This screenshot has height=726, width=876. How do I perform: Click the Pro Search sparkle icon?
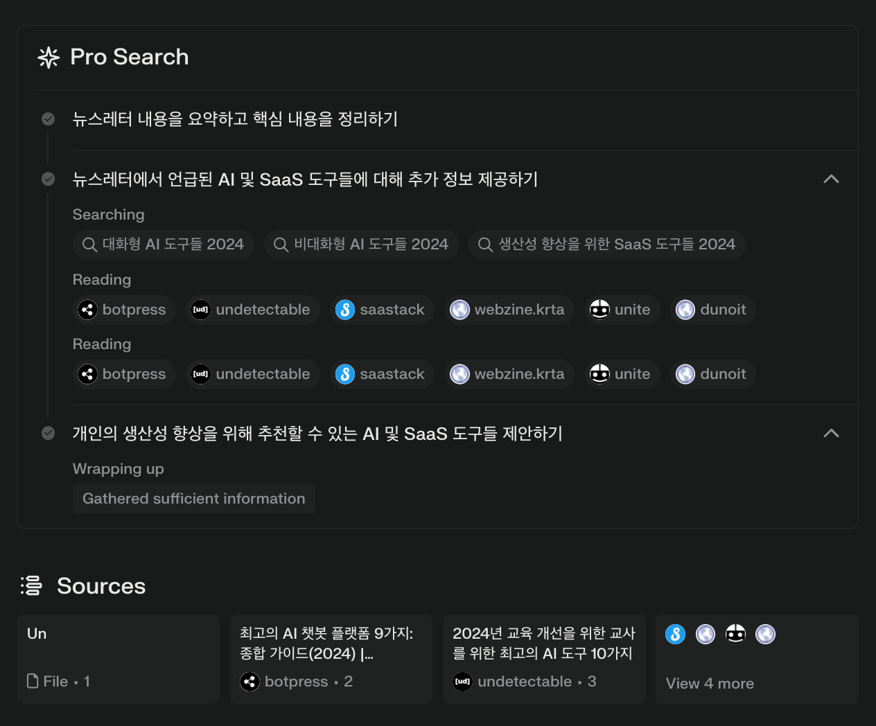(49, 57)
